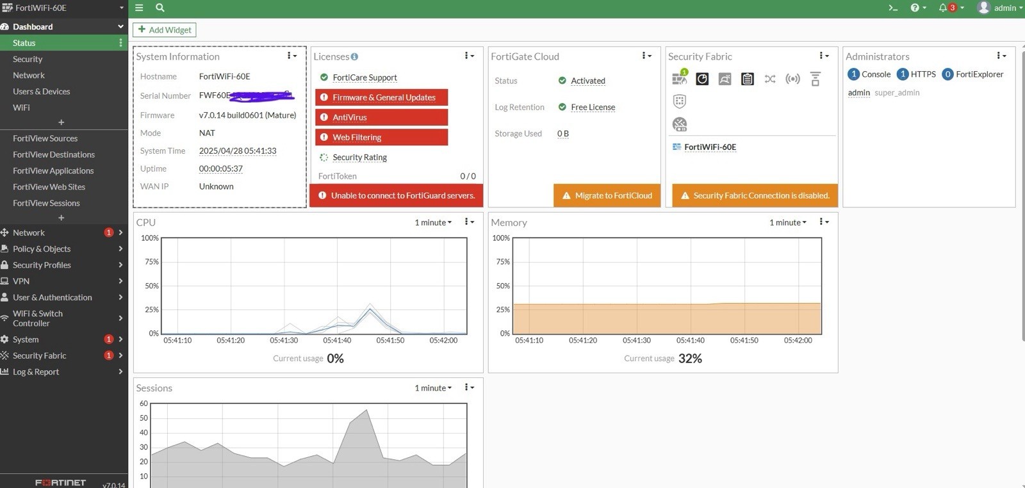Open the CLI console icon

pyautogui.click(x=893, y=8)
